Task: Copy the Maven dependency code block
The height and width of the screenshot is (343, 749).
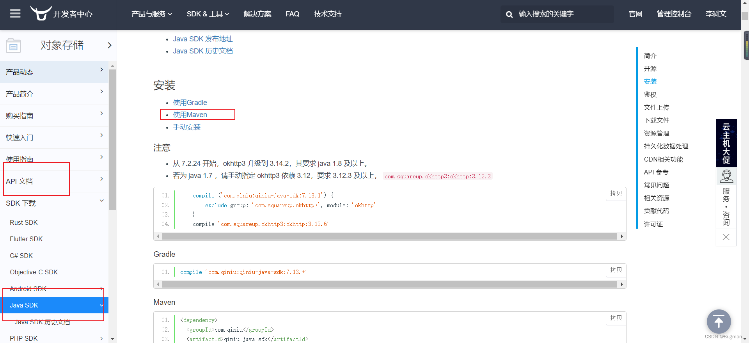Action: pyautogui.click(x=616, y=318)
